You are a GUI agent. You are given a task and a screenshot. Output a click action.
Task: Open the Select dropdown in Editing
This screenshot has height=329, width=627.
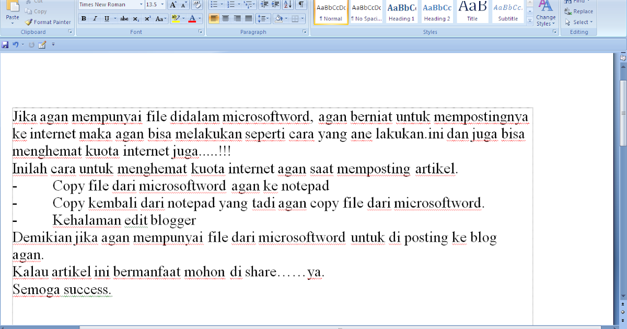[x=579, y=22]
